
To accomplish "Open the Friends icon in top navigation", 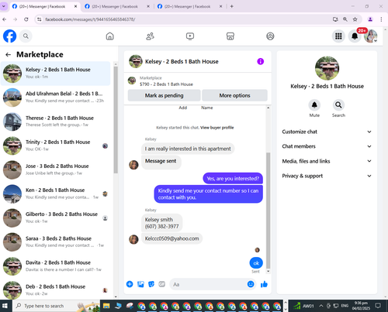I will click(150, 36).
